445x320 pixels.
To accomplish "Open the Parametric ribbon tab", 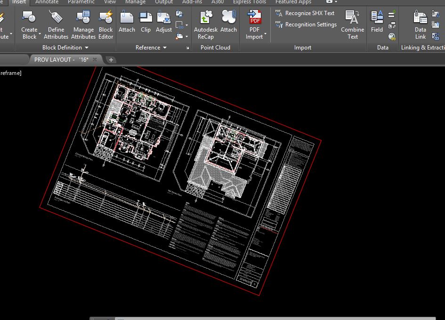I will pyautogui.click(x=81, y=2).
